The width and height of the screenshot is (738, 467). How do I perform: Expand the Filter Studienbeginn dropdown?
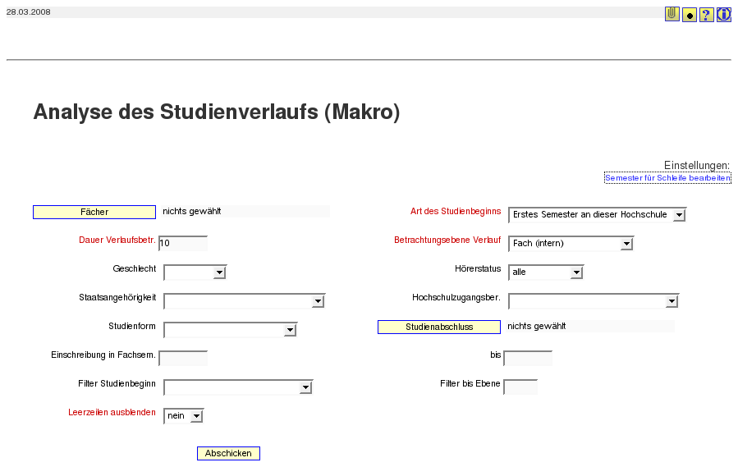(238, 387)
